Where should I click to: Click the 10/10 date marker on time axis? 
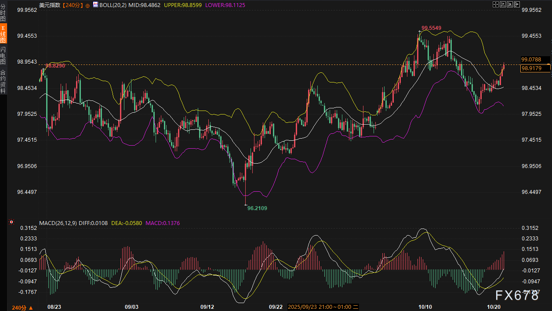[425, 307]
